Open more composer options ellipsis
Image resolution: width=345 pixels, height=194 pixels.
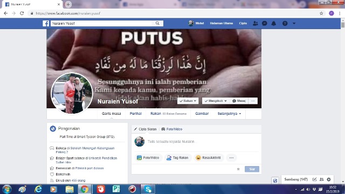[231, 158]
